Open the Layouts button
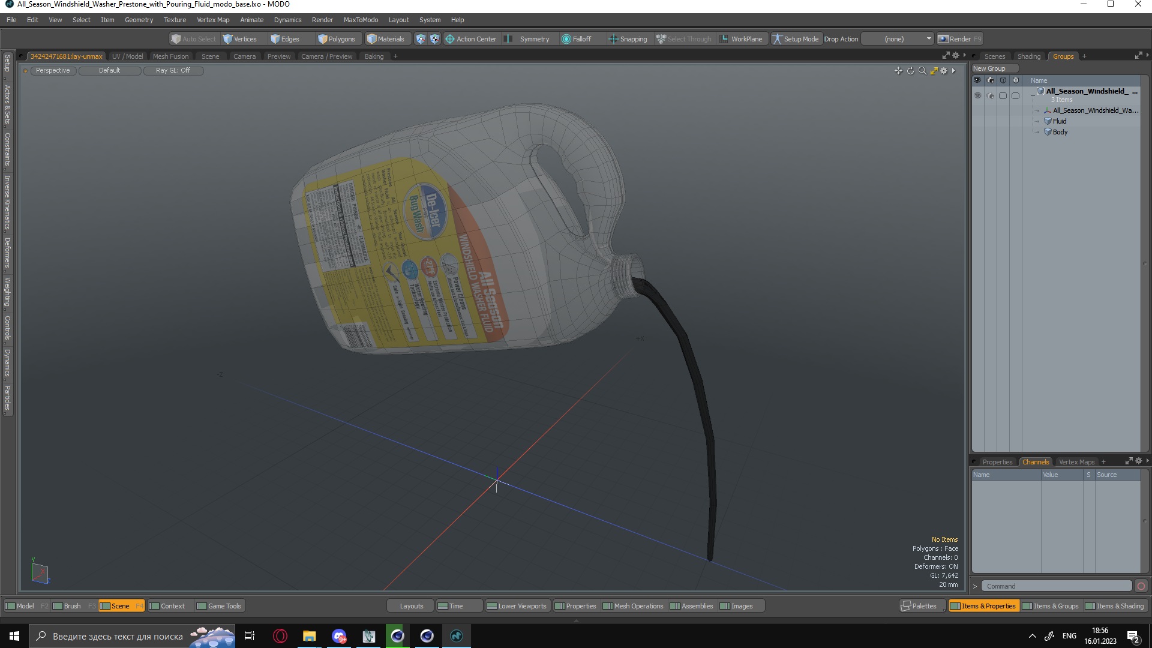The height and width of the screenshot is (648, 1152). pos(411,606)
